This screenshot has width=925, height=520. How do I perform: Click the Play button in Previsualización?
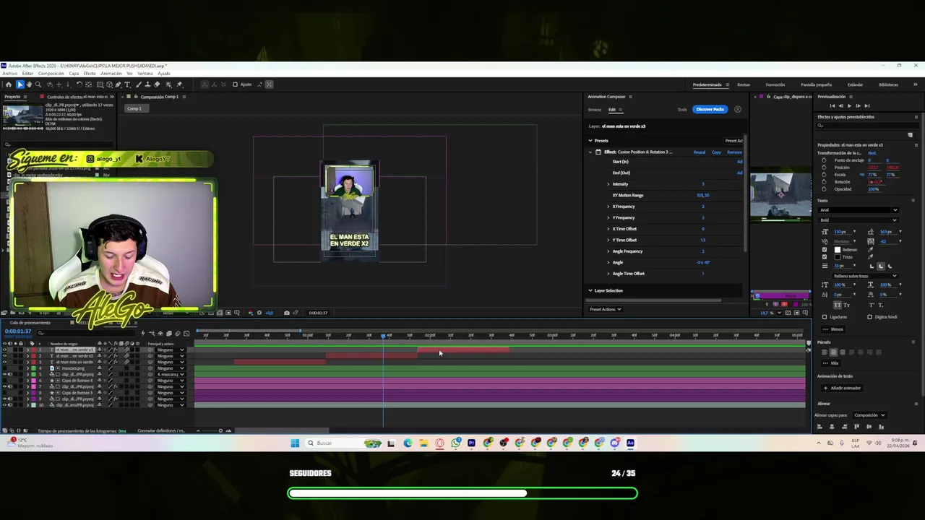(849, 105)
